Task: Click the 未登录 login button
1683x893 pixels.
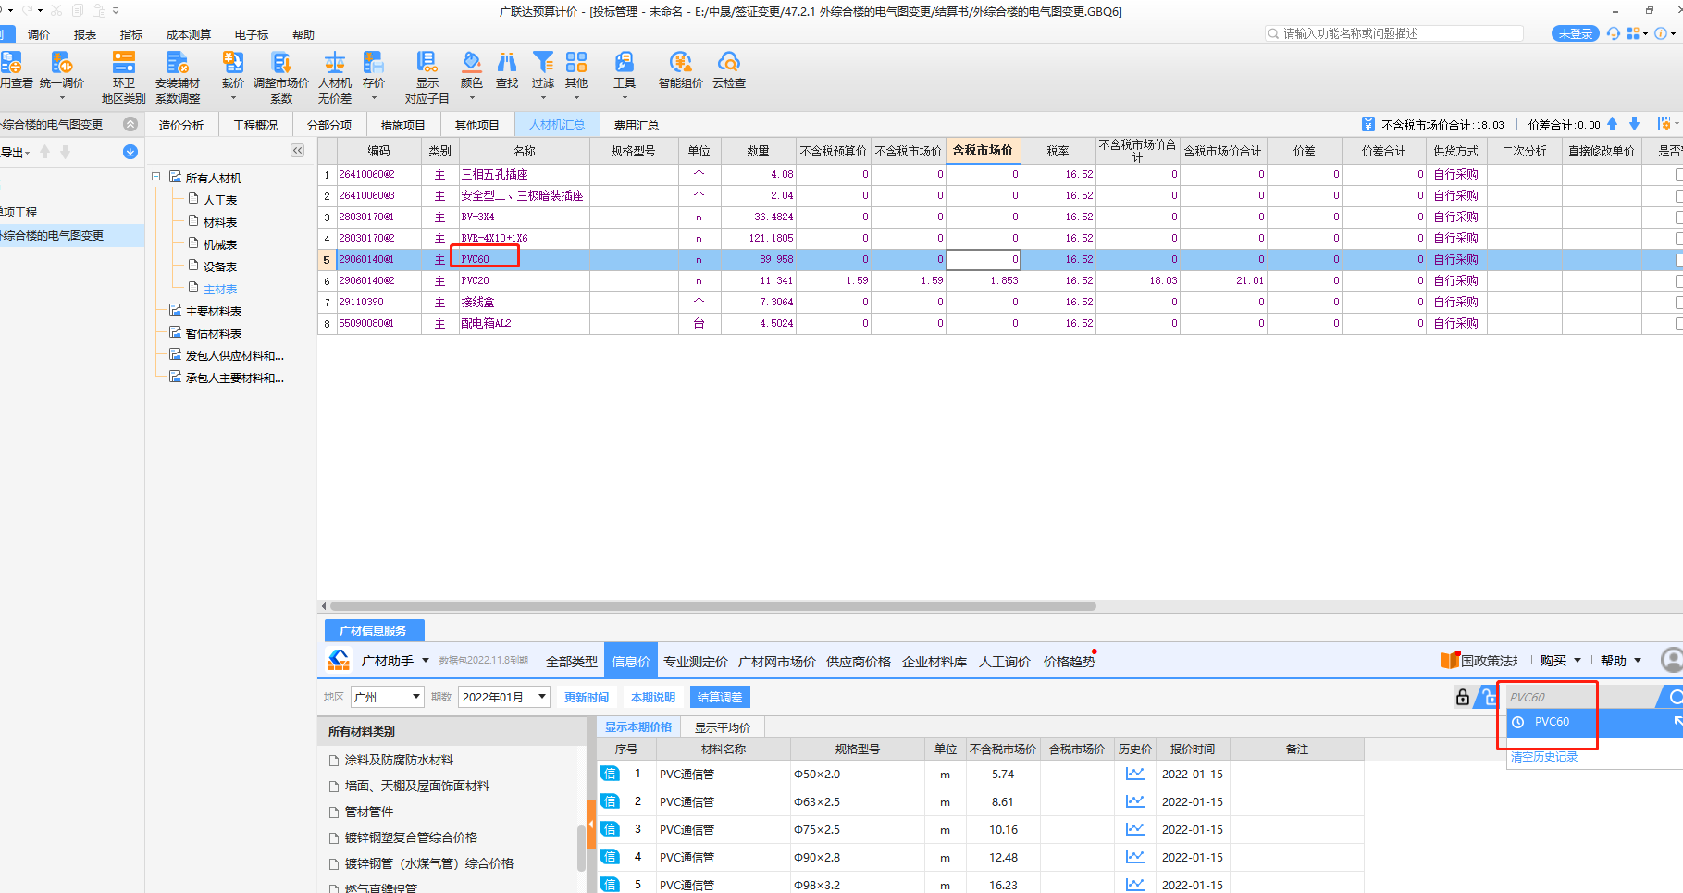Action: pyautogui.click(x=1575, y=33)
